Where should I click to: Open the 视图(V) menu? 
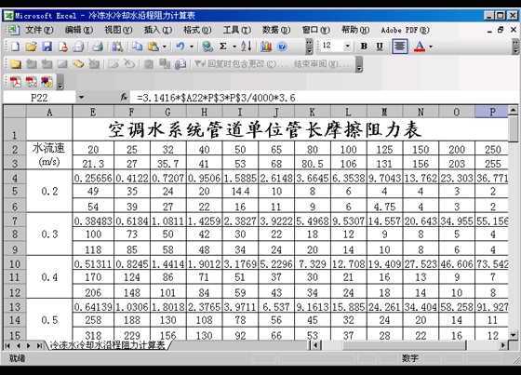coord(118,31)
